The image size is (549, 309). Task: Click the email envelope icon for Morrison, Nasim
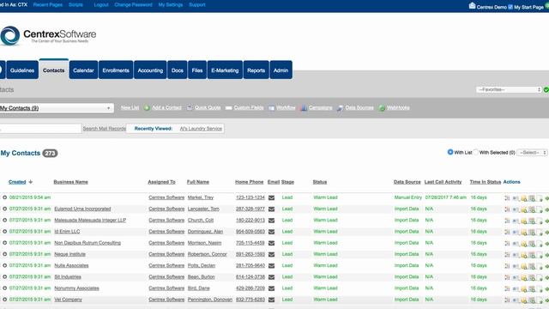point(271,243)
